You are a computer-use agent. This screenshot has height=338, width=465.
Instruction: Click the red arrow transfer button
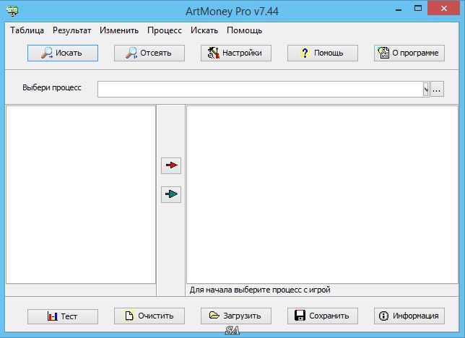(171, 165)
